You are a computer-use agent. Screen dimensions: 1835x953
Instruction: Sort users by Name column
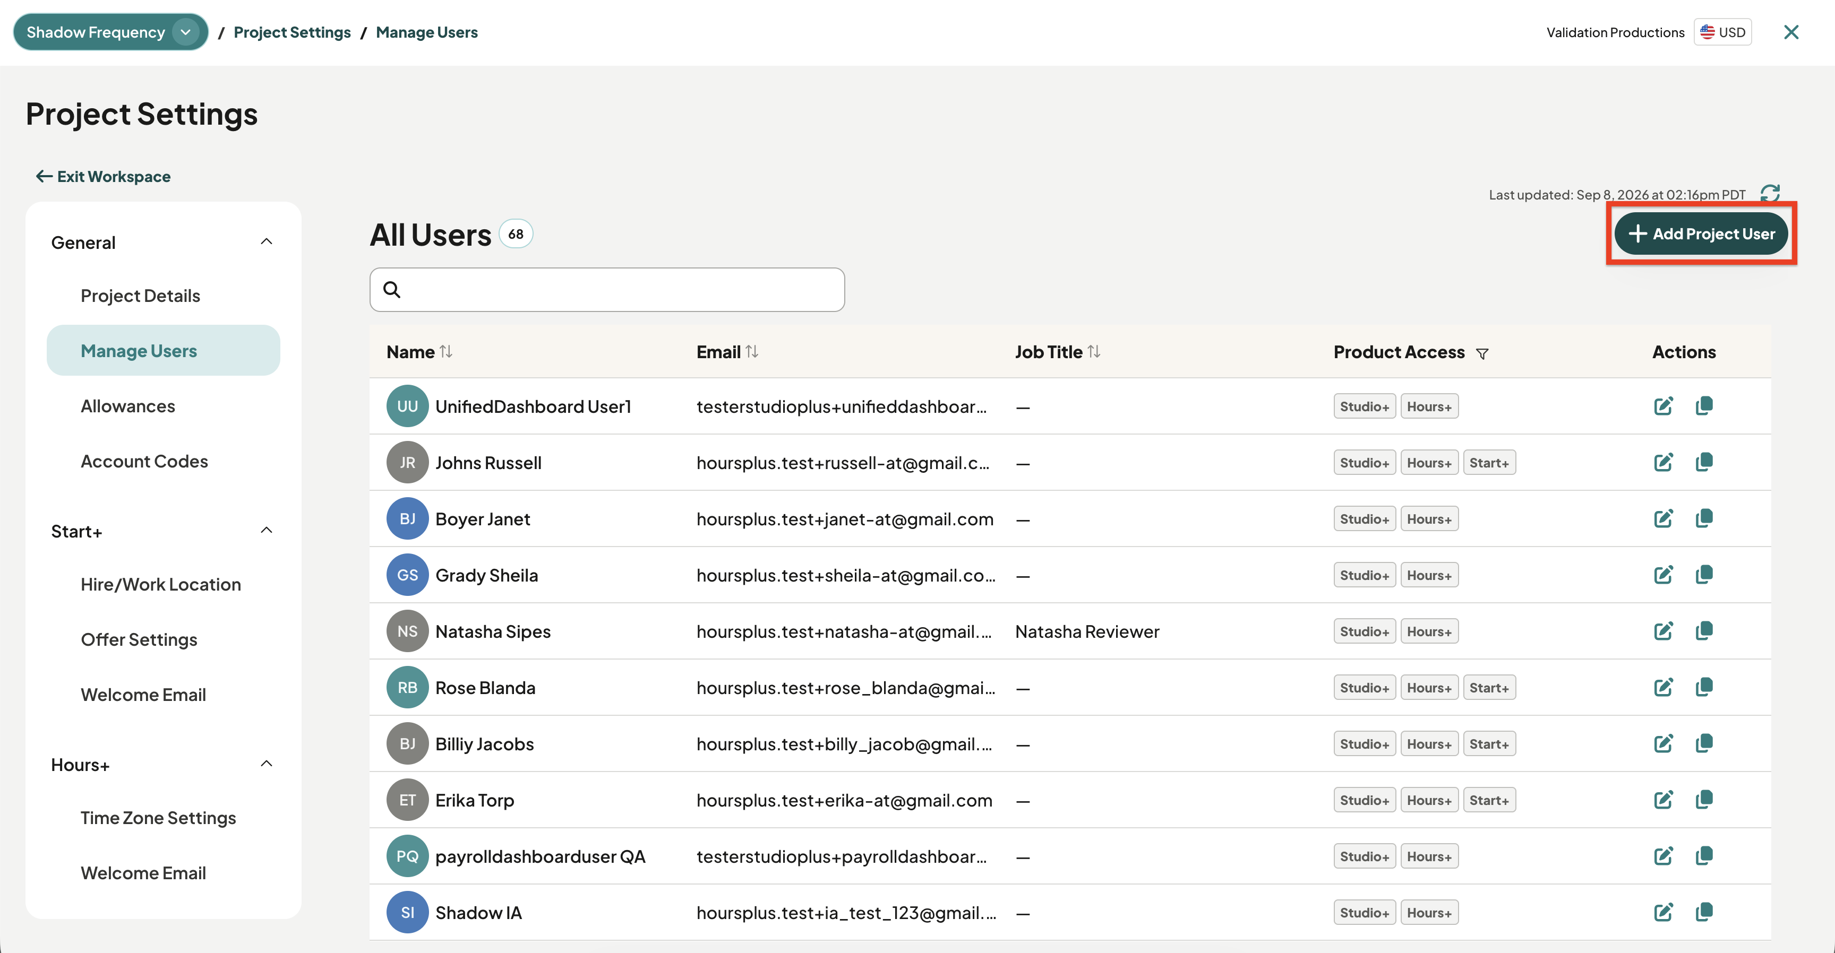446,352
